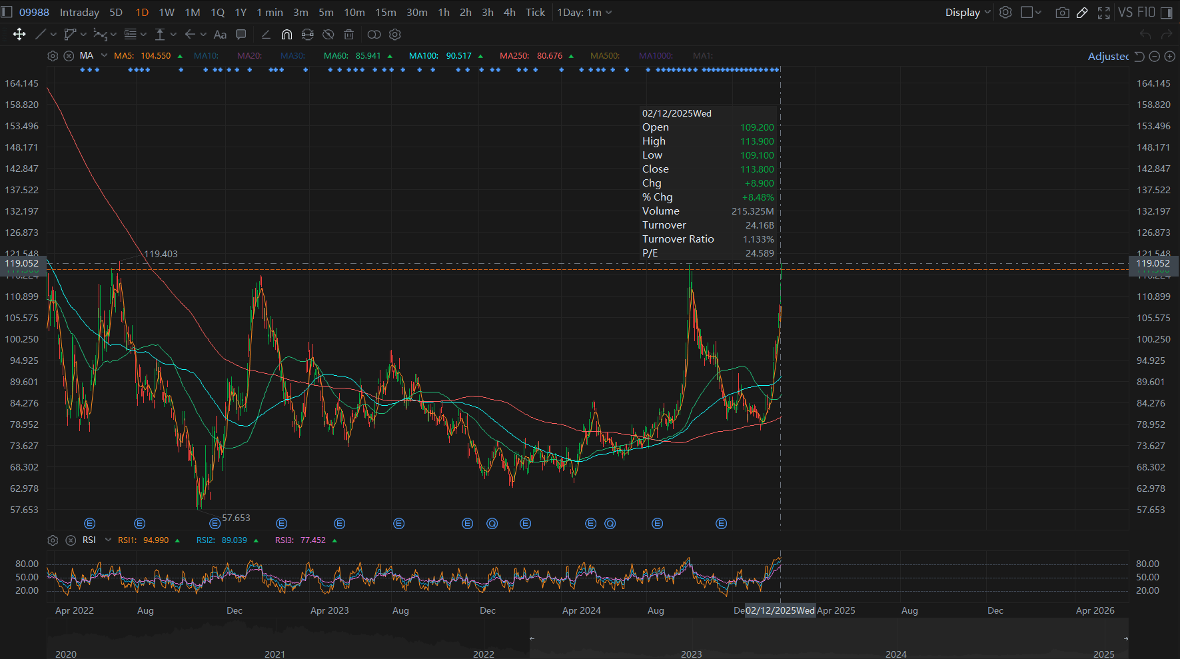This screenshot has width=1180, height=659.
Task: Toggle the keep-drawing lock mode icon
Action: tap(307, 34)
